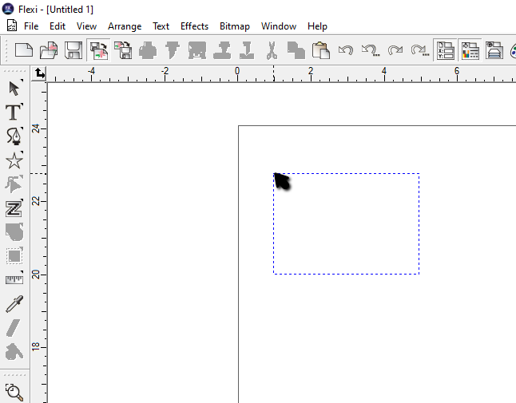The image size is (516, 403).
Task: Click the New document icon
Action: click(x=25, y=51)
